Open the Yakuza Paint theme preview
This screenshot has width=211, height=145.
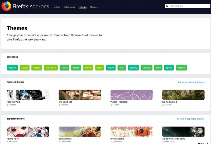click(80, 132)
